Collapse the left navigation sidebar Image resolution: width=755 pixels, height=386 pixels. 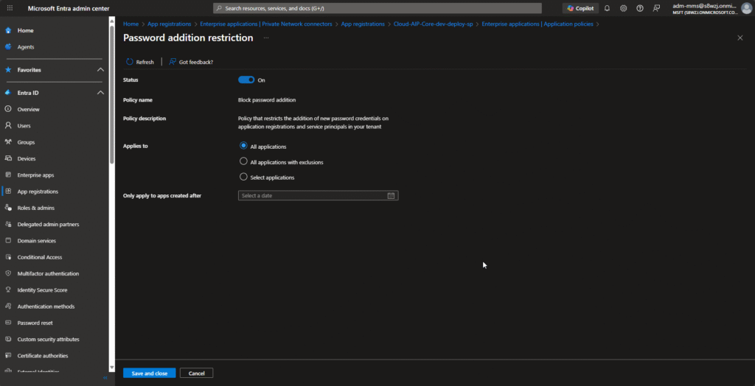tap(105, 378)
